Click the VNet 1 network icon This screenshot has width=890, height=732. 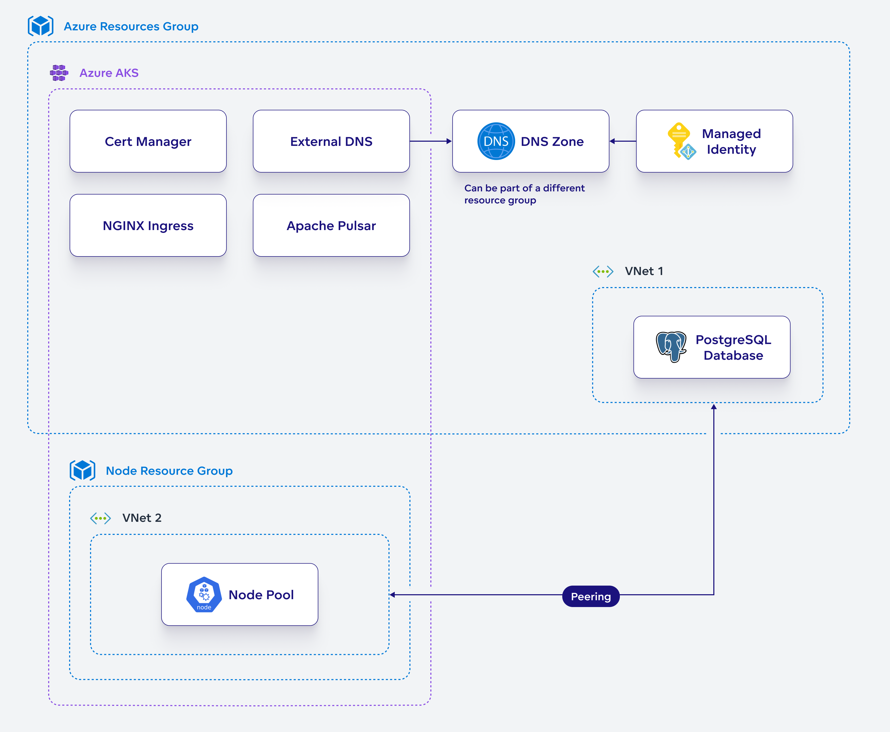(603, 272)
